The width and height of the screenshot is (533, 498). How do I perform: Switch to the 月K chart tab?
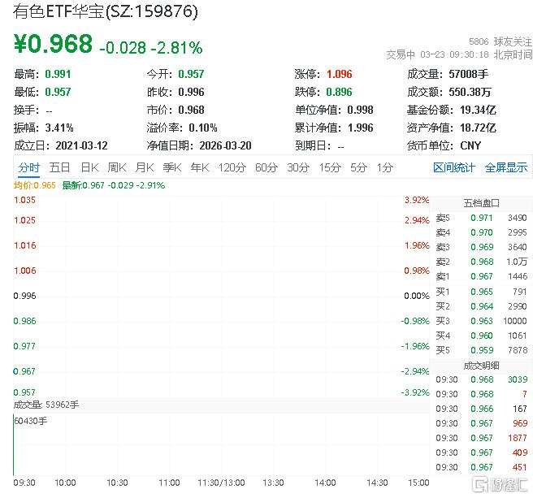point(145,167)
